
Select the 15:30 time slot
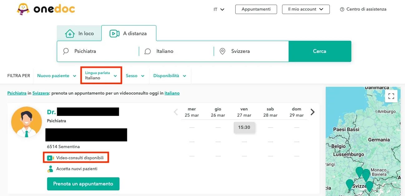tap(244, 127)
